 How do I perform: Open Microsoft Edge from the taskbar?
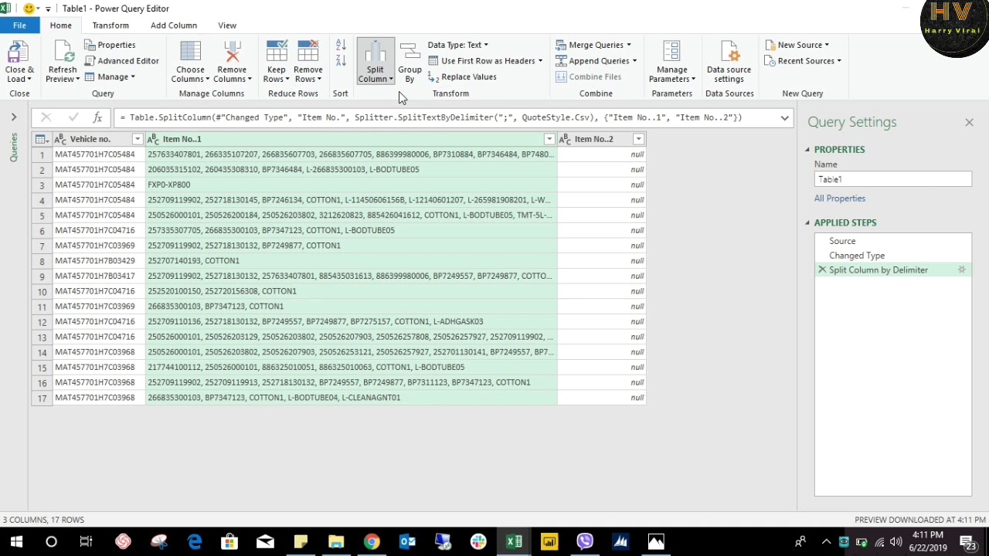[x=194, y=542]
